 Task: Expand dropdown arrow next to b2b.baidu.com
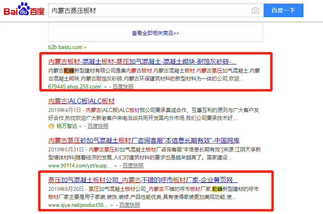pyautogui.click(x=85, y=48)
